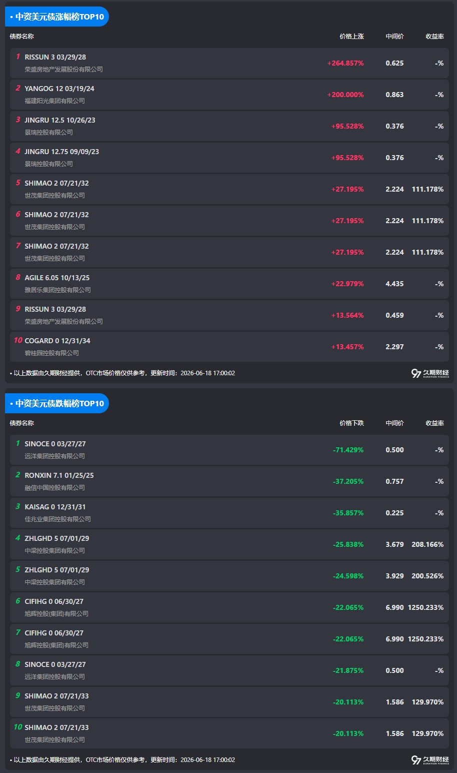
Task: Select -20.113% in rank 9 losers row
Action: 348,702
